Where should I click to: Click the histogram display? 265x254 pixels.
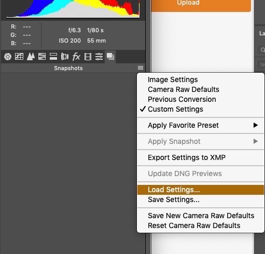coord(73,9)
